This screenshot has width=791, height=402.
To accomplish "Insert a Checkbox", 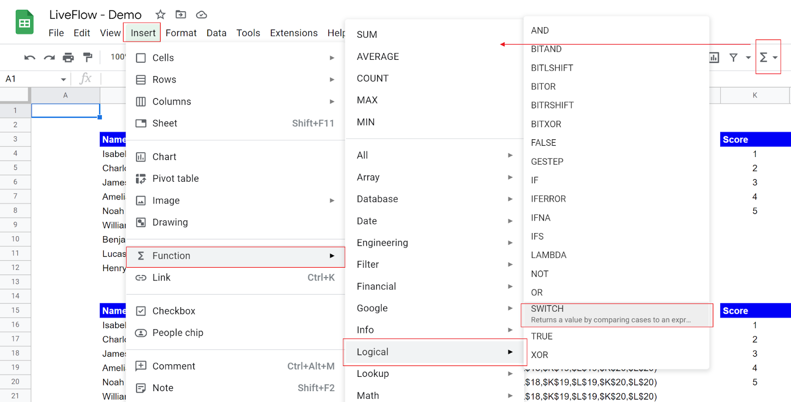I will [x=235, y=311].
